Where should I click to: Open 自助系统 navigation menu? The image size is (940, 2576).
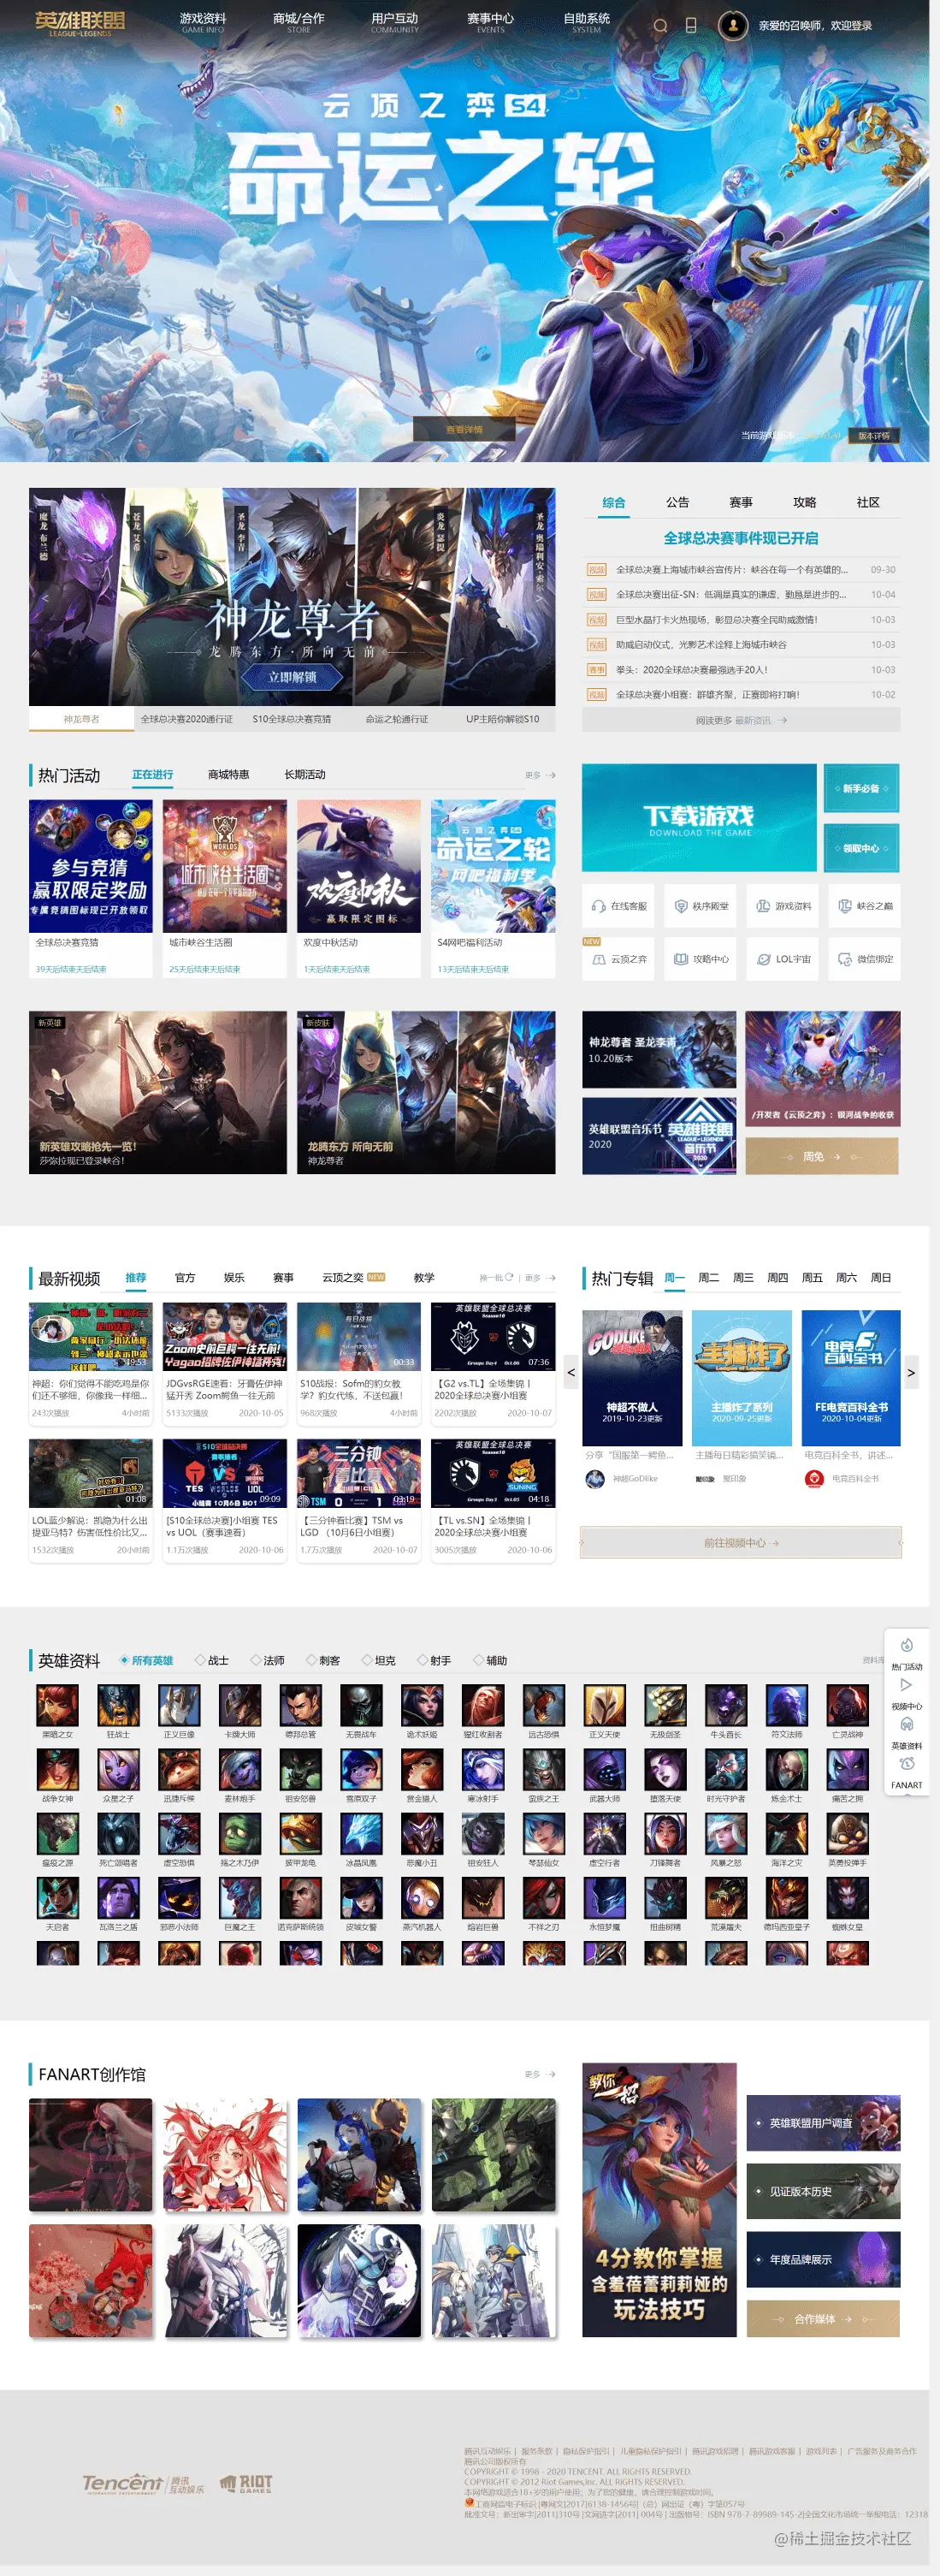[x=587, y=22]
